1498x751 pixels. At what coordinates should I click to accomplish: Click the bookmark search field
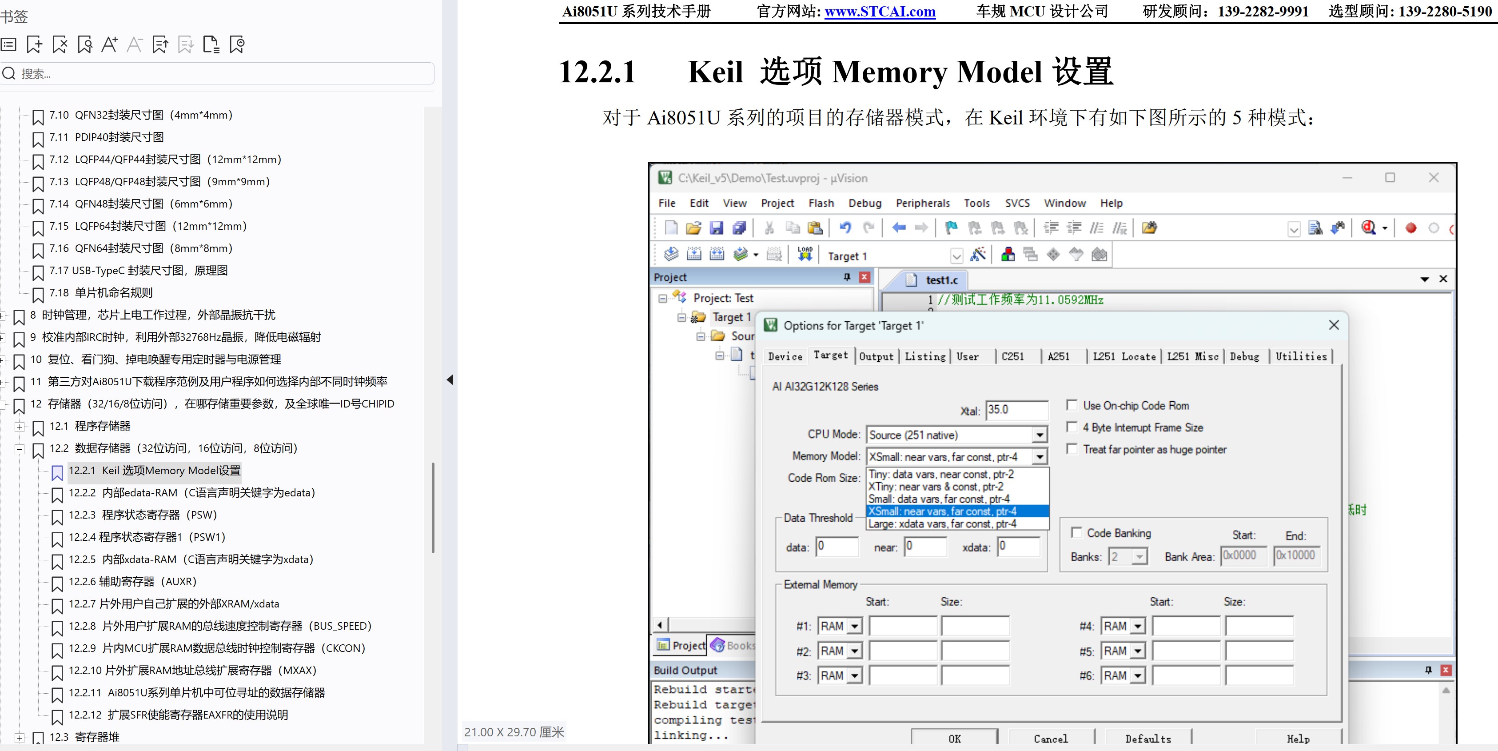pyautogui.click(x=217, y=73)
